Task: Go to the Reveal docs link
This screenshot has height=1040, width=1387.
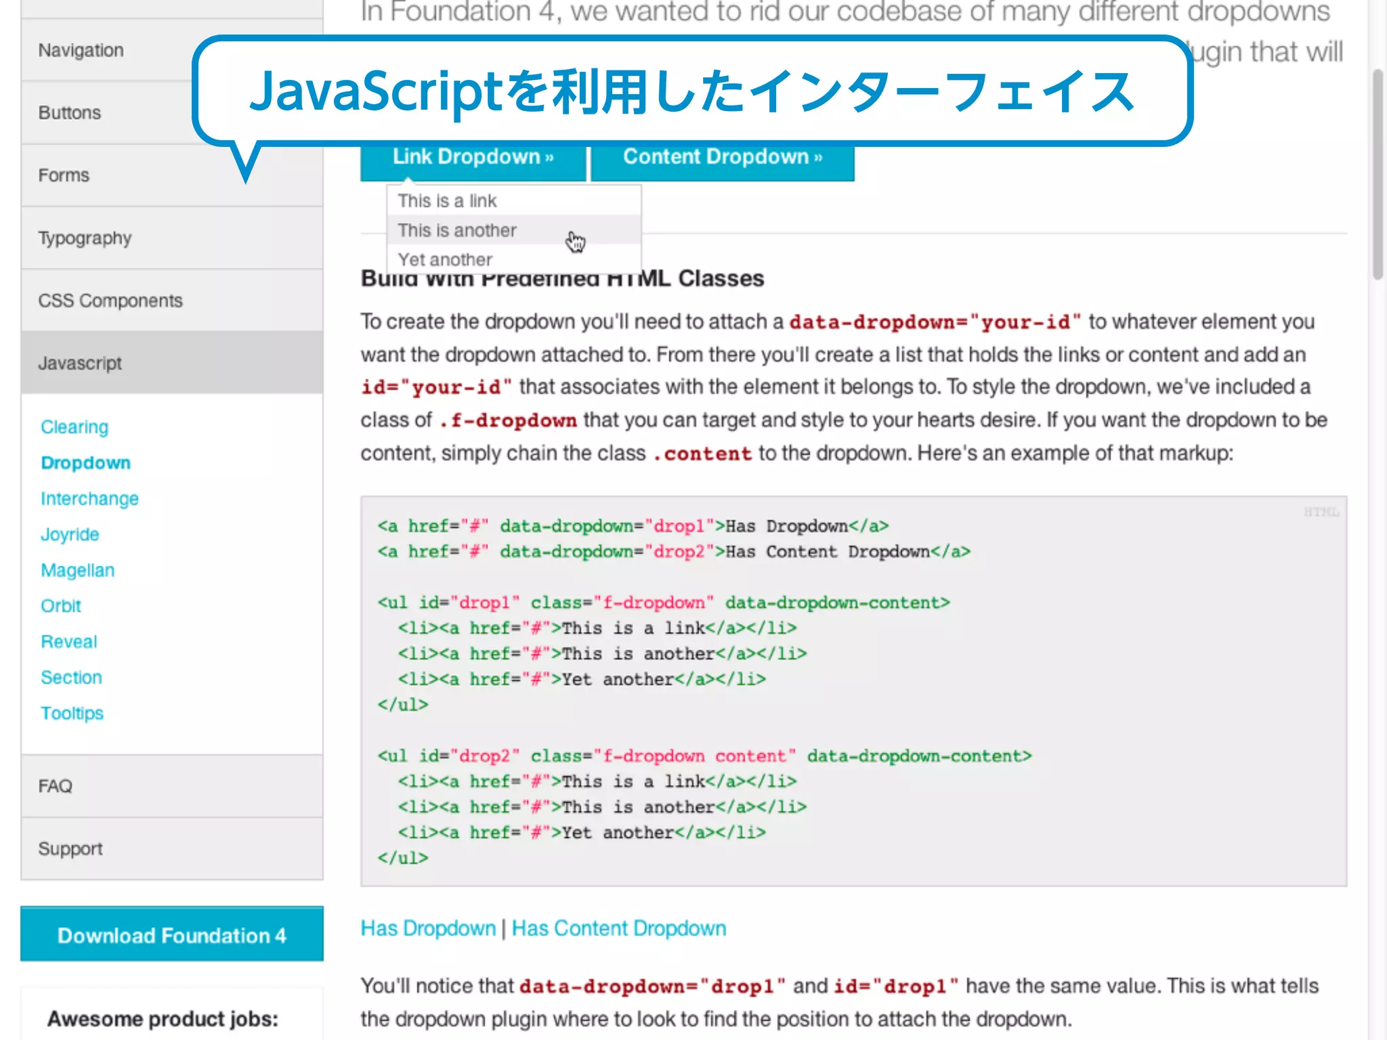Action: 68,642
